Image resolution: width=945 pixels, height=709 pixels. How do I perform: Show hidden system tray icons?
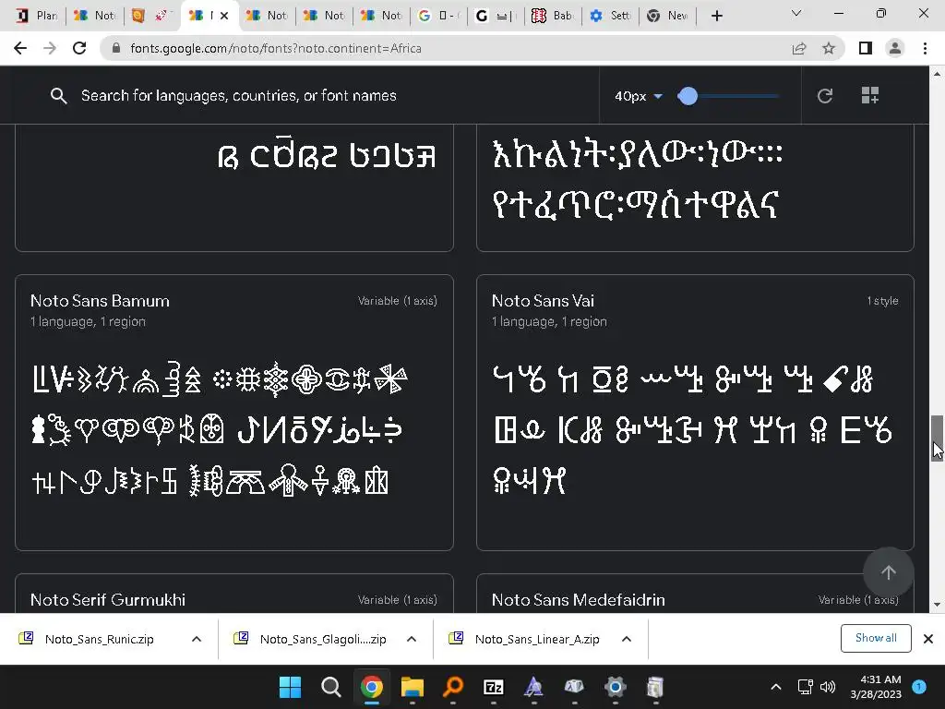[776, 687]
